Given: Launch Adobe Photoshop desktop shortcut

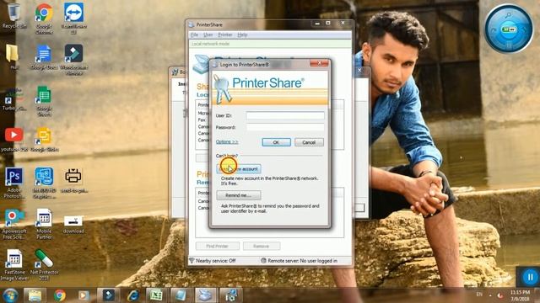Looking at the screenshot, I should click(13, 183).
